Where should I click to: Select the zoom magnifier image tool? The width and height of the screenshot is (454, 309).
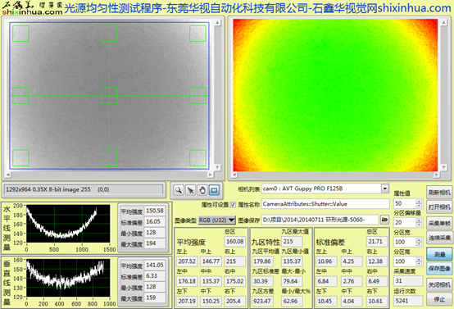(x=179, y=190)
